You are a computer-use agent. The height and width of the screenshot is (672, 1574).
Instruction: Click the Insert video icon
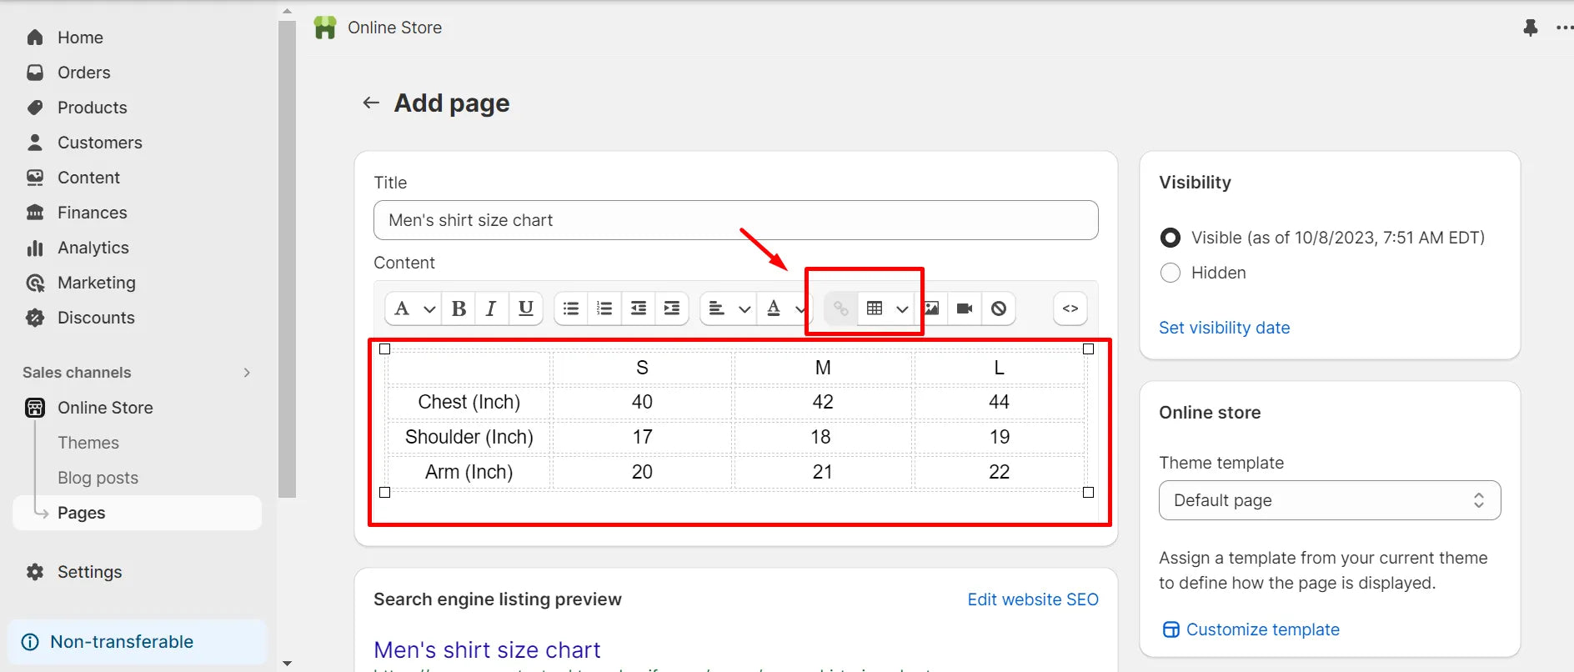tap(965, 308)
